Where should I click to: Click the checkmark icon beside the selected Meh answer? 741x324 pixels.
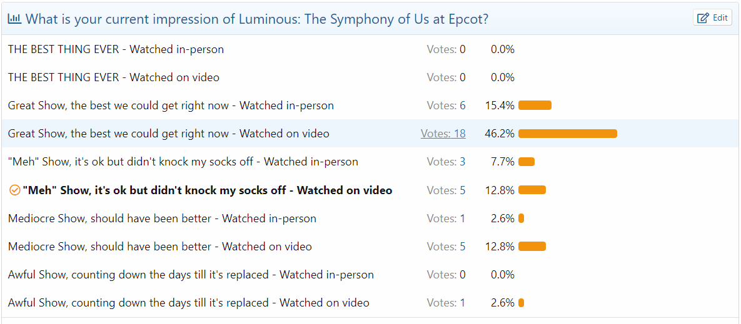15,190
